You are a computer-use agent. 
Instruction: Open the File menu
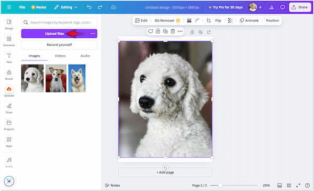pyautogui.click(x=22, y=7)
